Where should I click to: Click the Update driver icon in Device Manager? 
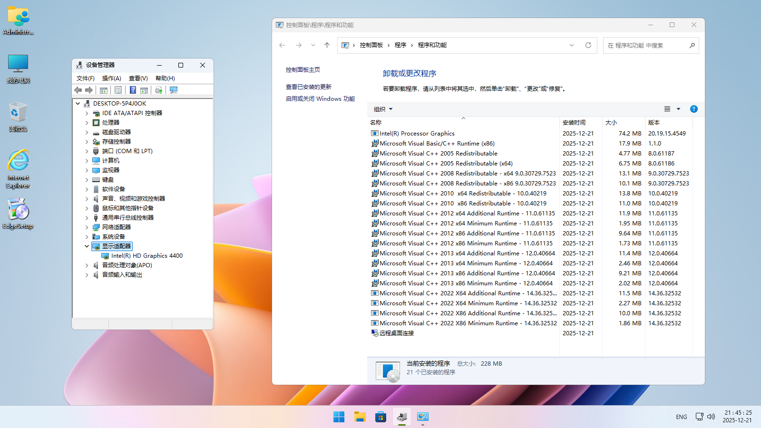point(158,90)
